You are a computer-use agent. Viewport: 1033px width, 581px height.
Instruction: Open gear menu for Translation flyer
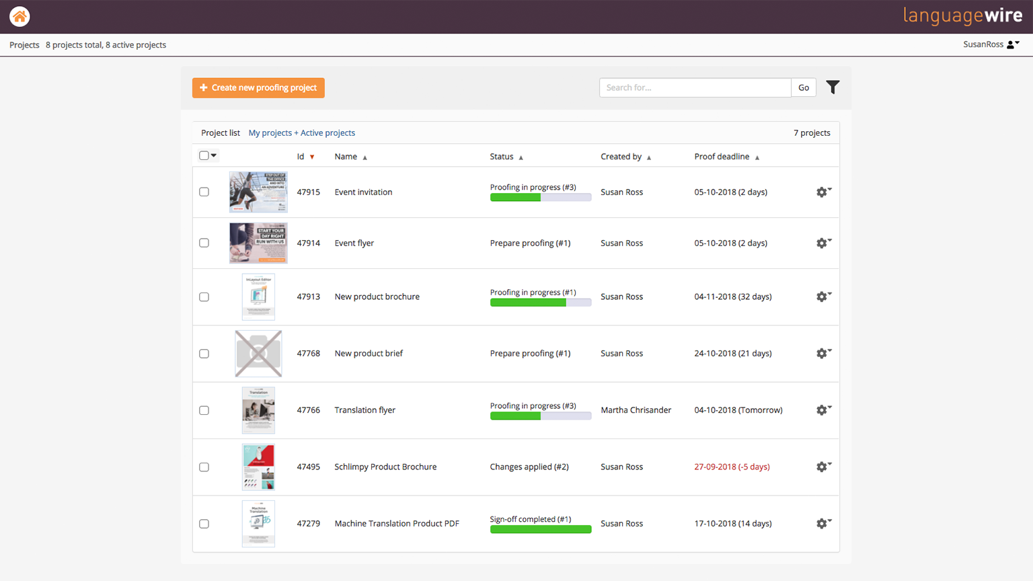coord(822,410)
